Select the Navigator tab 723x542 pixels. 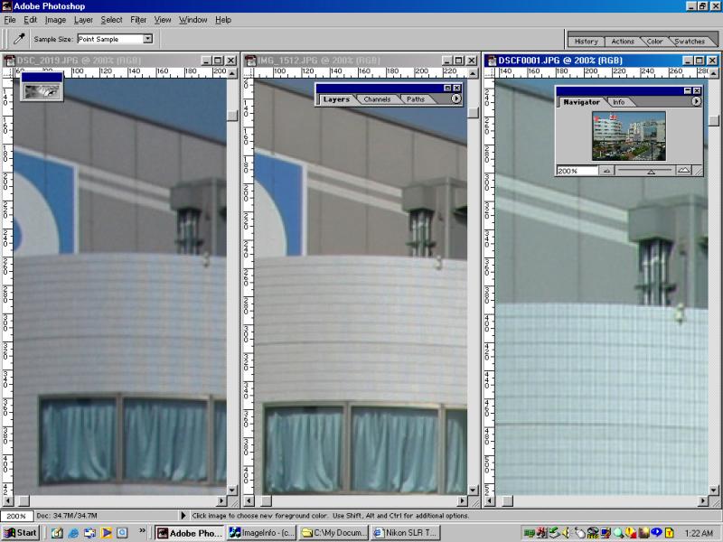click(581, 102)
